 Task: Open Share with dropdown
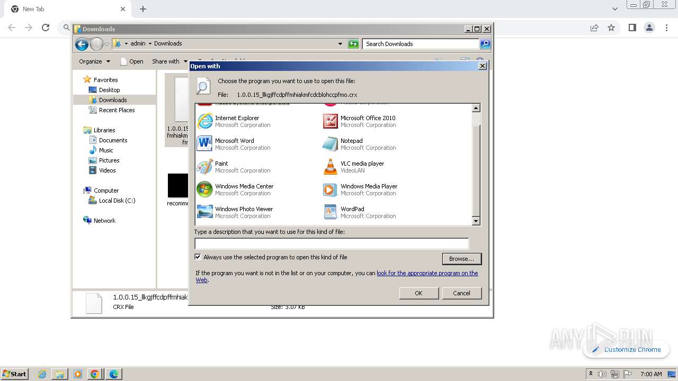pyautogui.click(x=169, y=61)
